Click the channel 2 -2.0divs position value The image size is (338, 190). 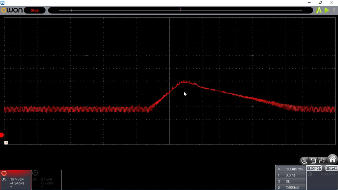47,183
